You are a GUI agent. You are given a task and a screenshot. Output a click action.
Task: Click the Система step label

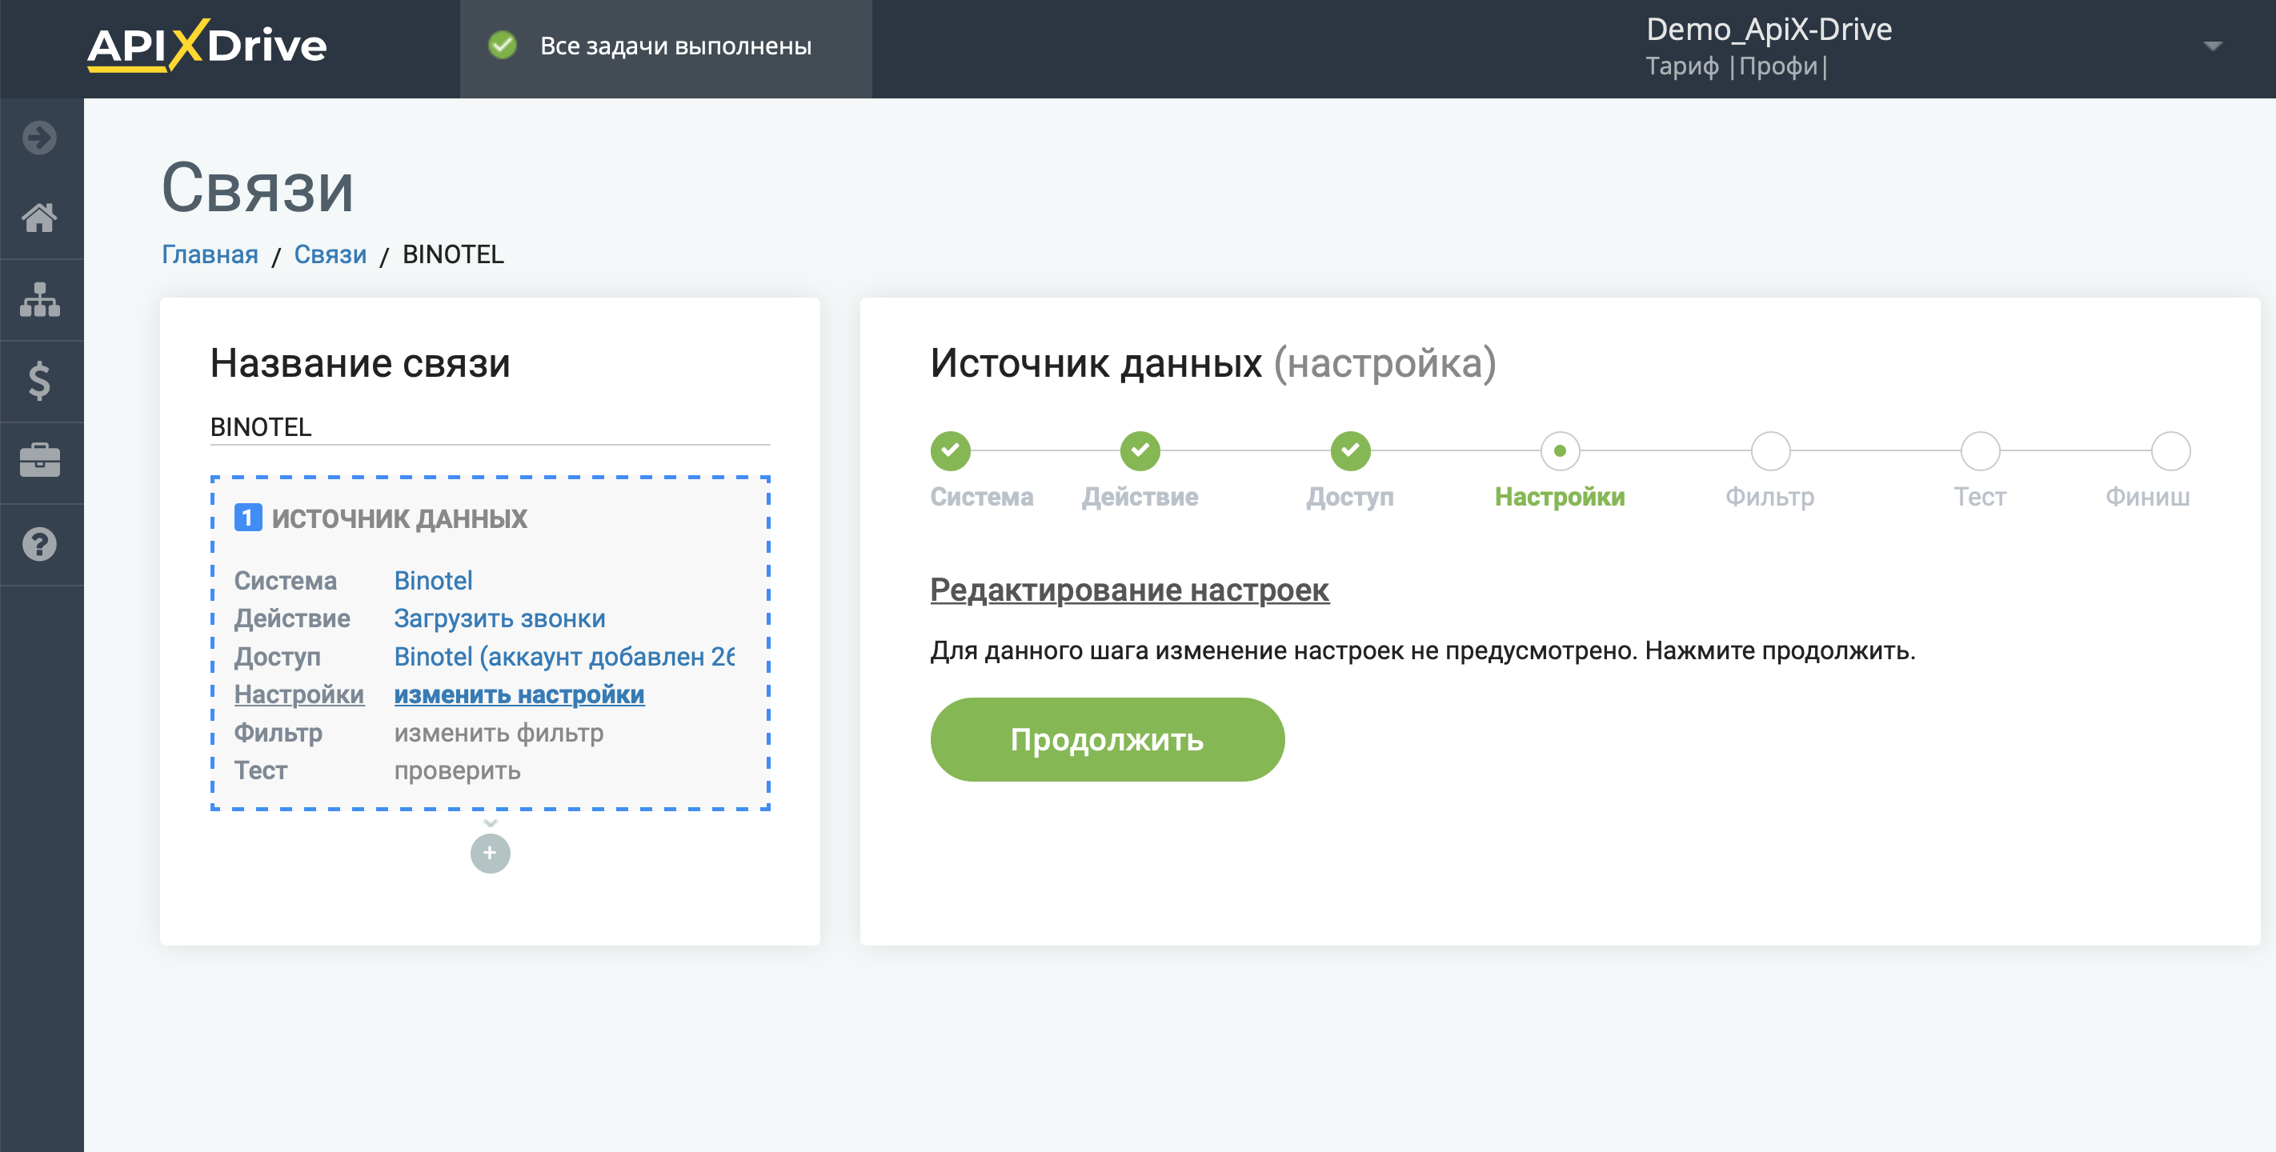[982, 497]
